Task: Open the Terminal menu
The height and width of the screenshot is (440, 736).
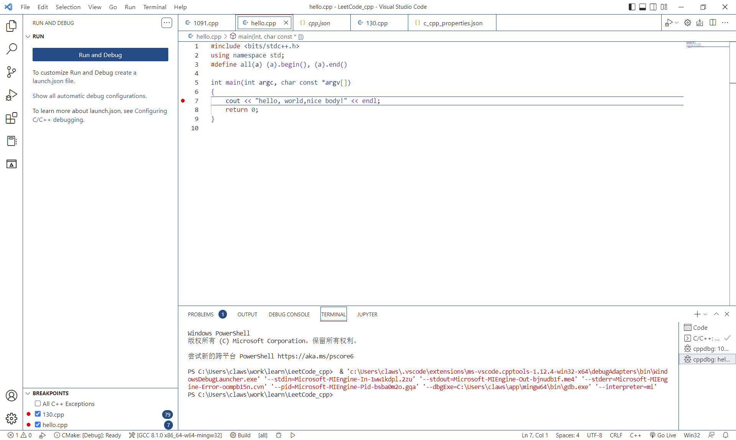Action: tap(154, 7)
